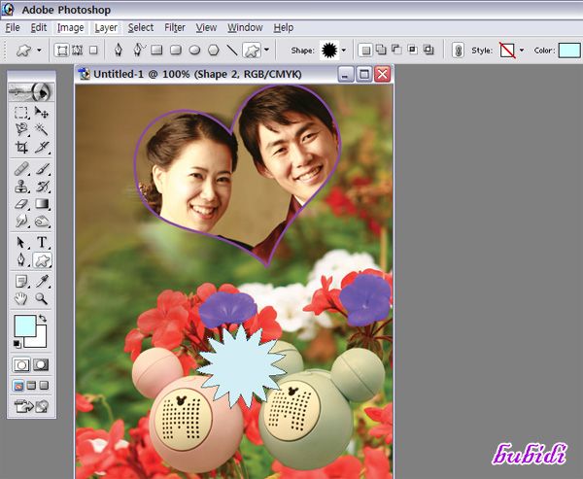The width and height of the screenshot is (583, 479).
Task: Click the foreground color swatch in toolbox
Action: [x=24, y=325]
